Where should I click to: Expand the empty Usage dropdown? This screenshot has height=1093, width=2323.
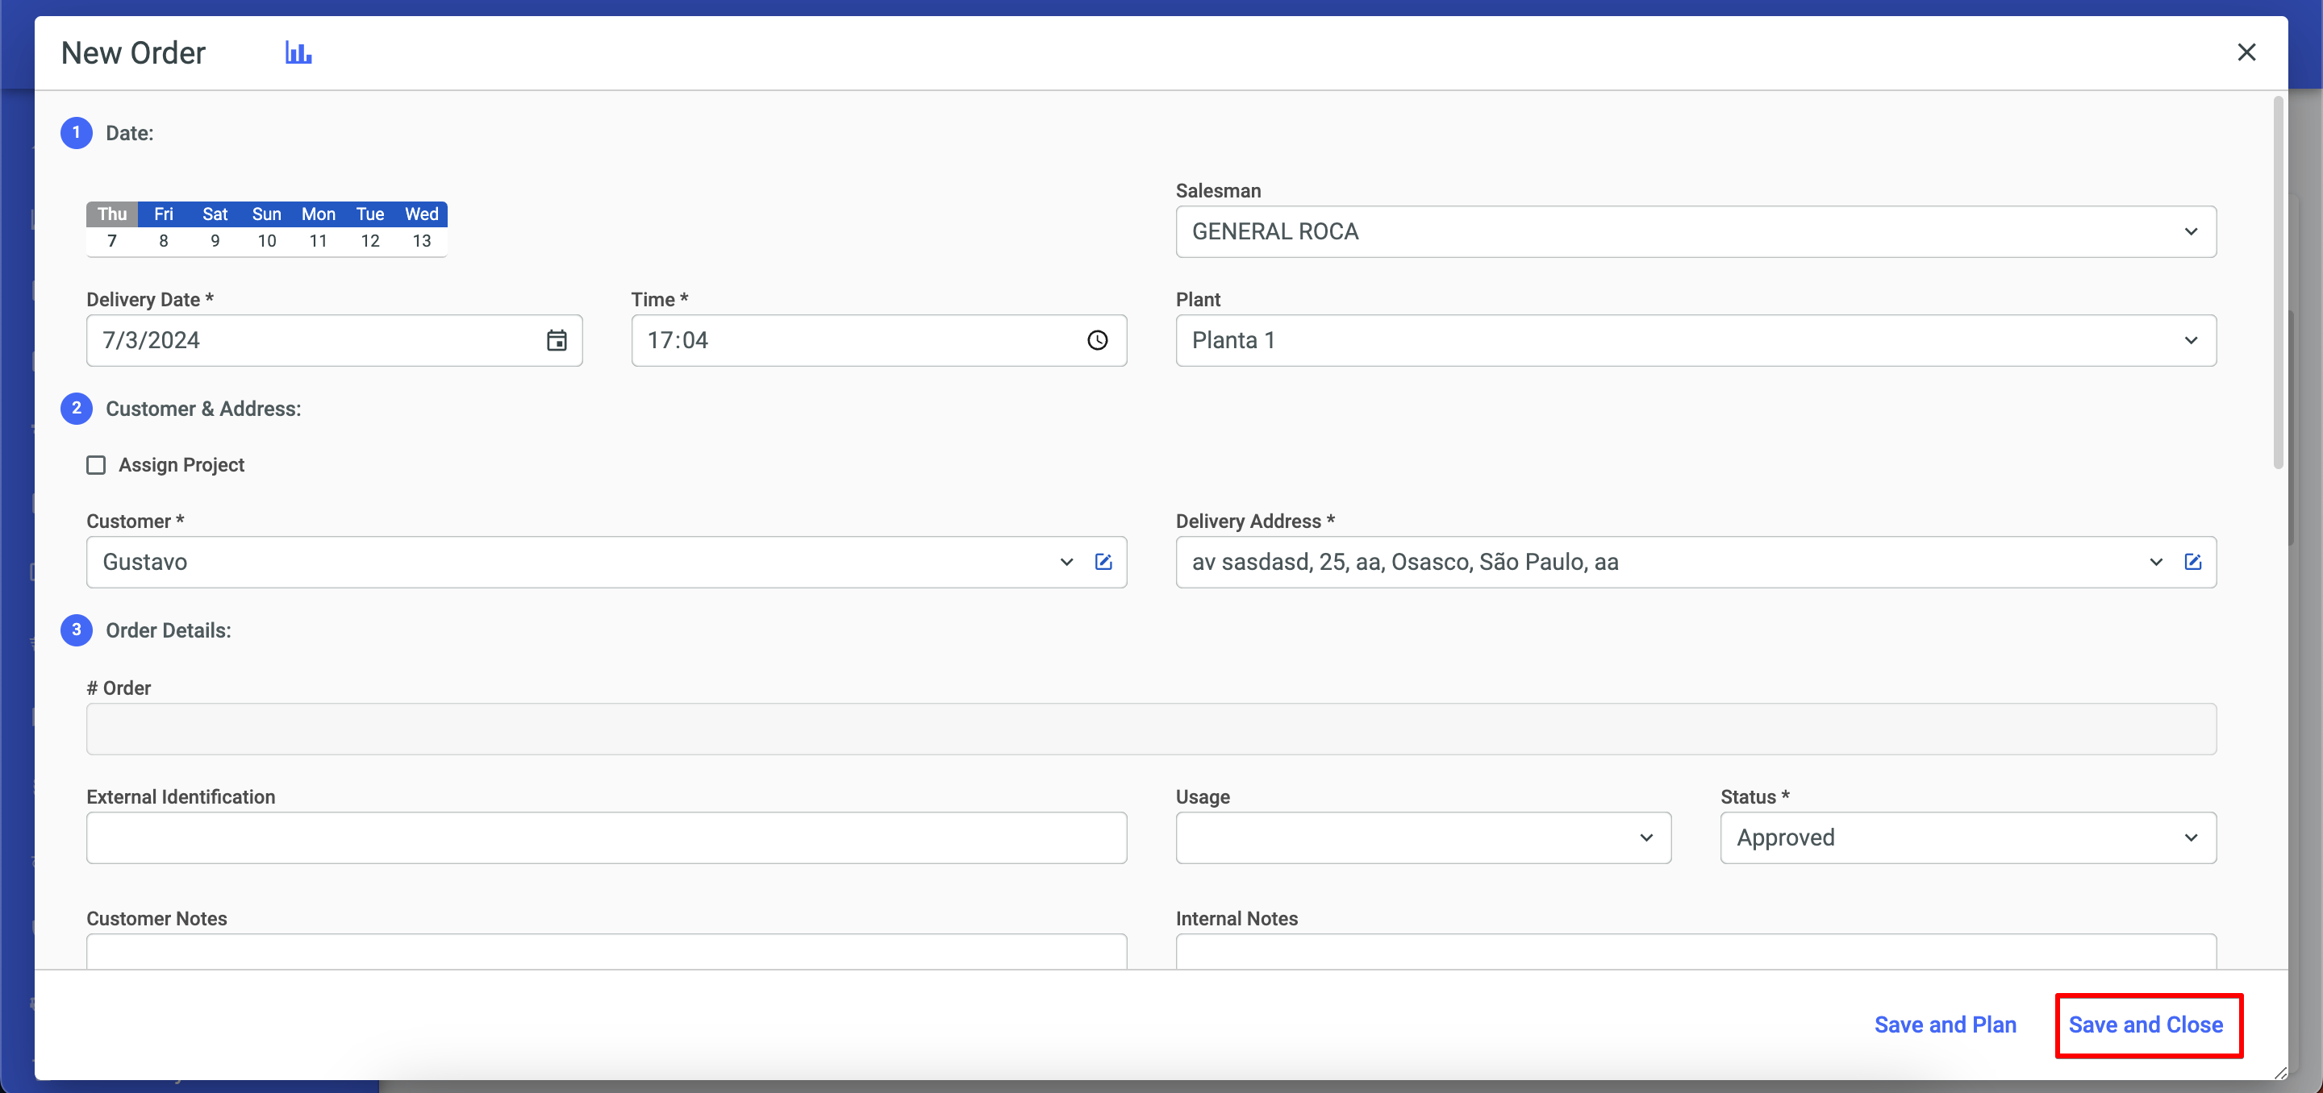pyautogui.click(x=1422, y=837)
